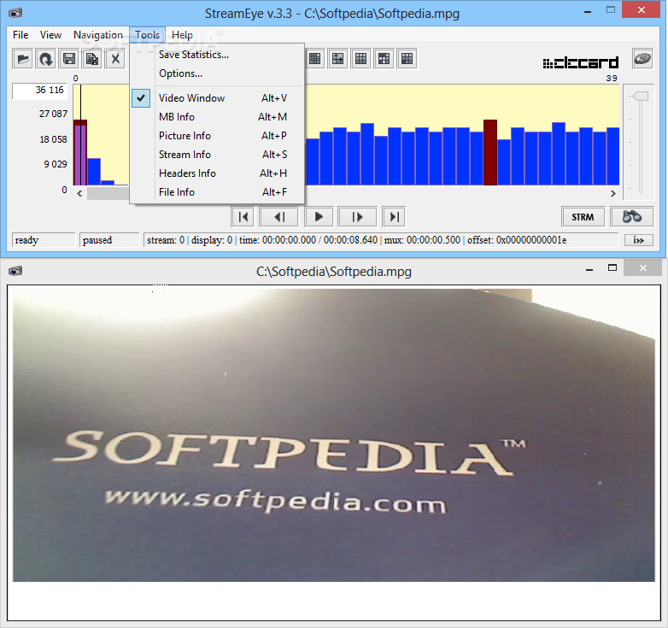This screenshot has height=628, width=668.
Task: Click the horizontal scrollbar thumb under chart
Action: [x=108, y=193]
